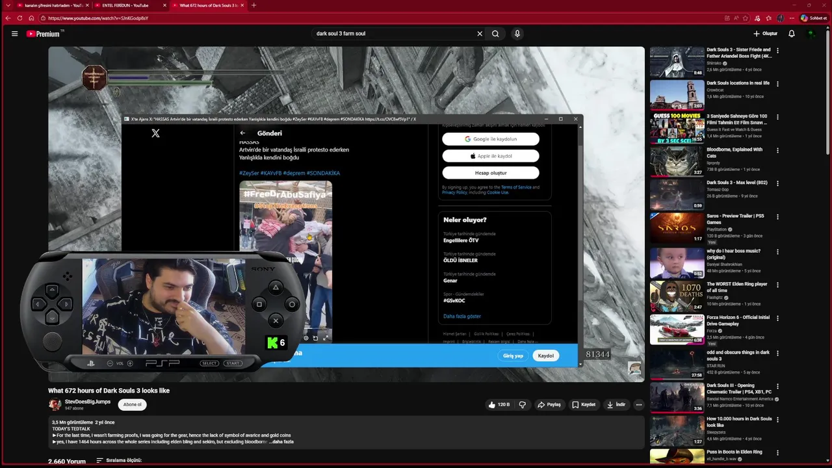Clear the search box text with the X

(480, 34)
